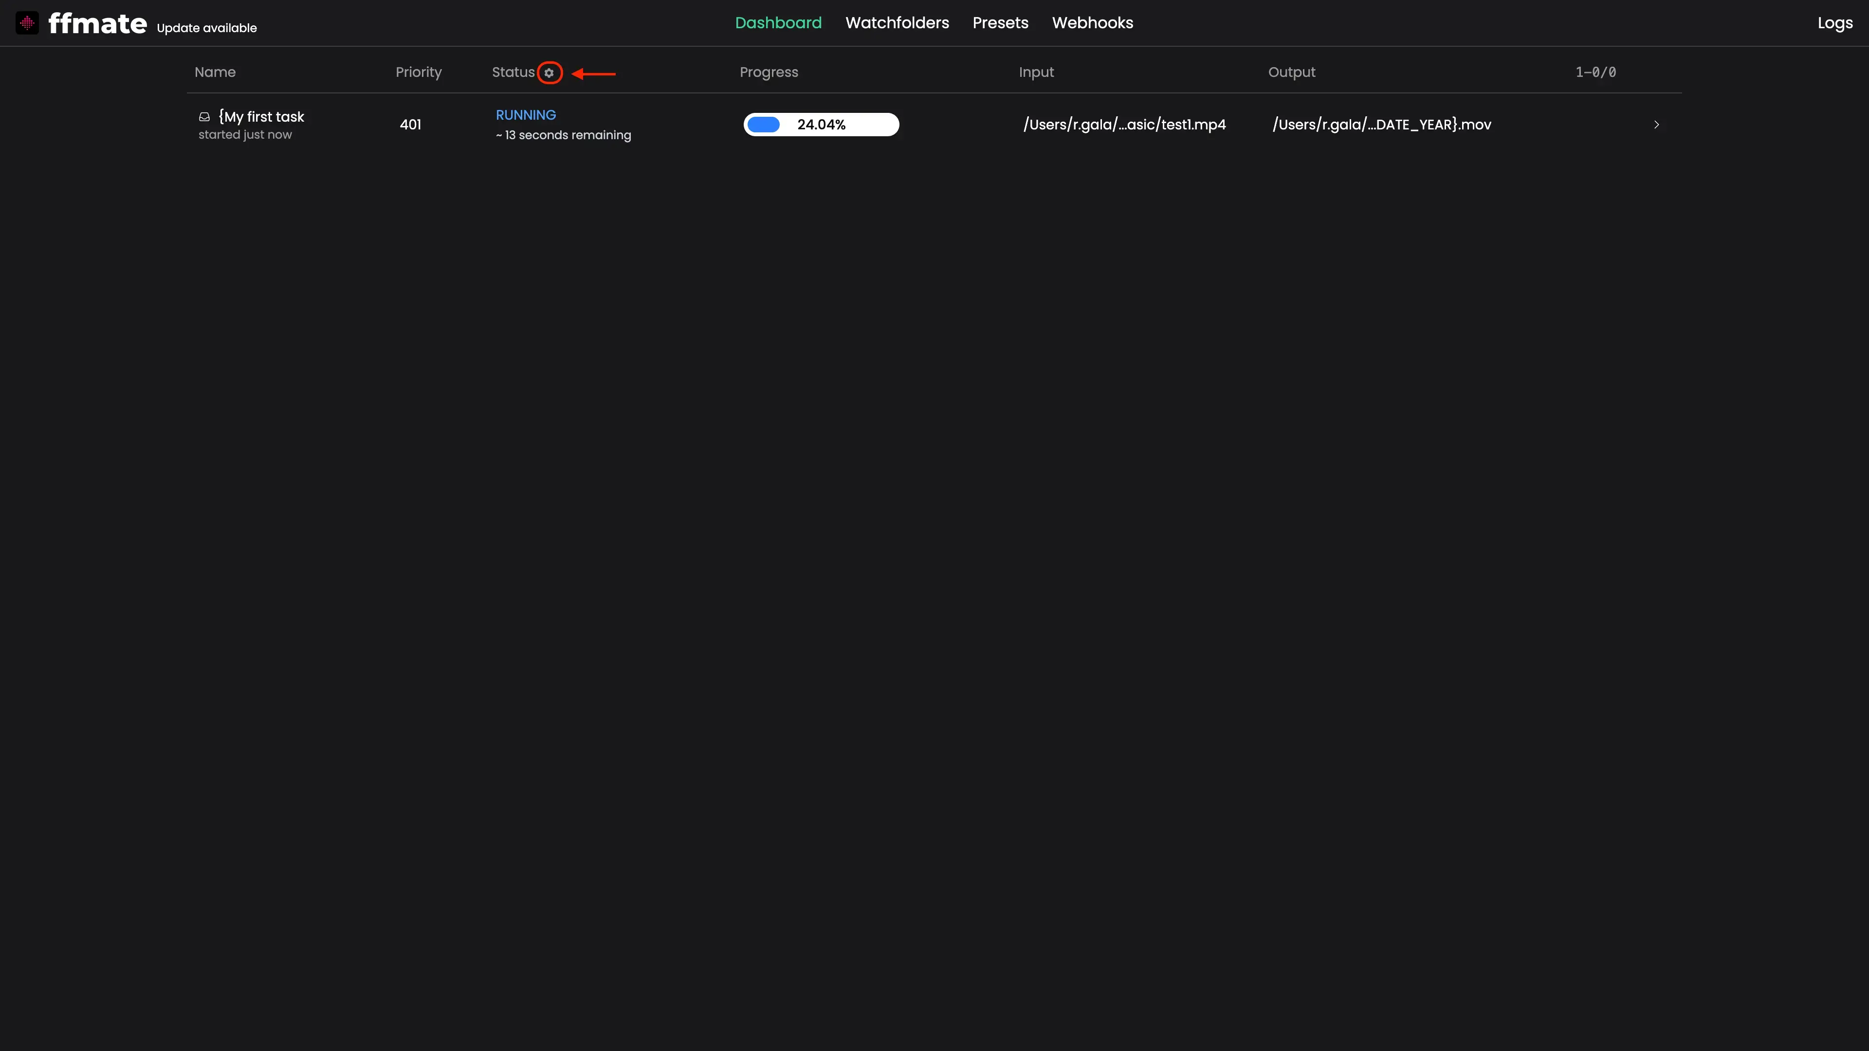Click the ffmate title text
The height and width of the screenshot is (1051, 1869).
(x=97, y=24)
